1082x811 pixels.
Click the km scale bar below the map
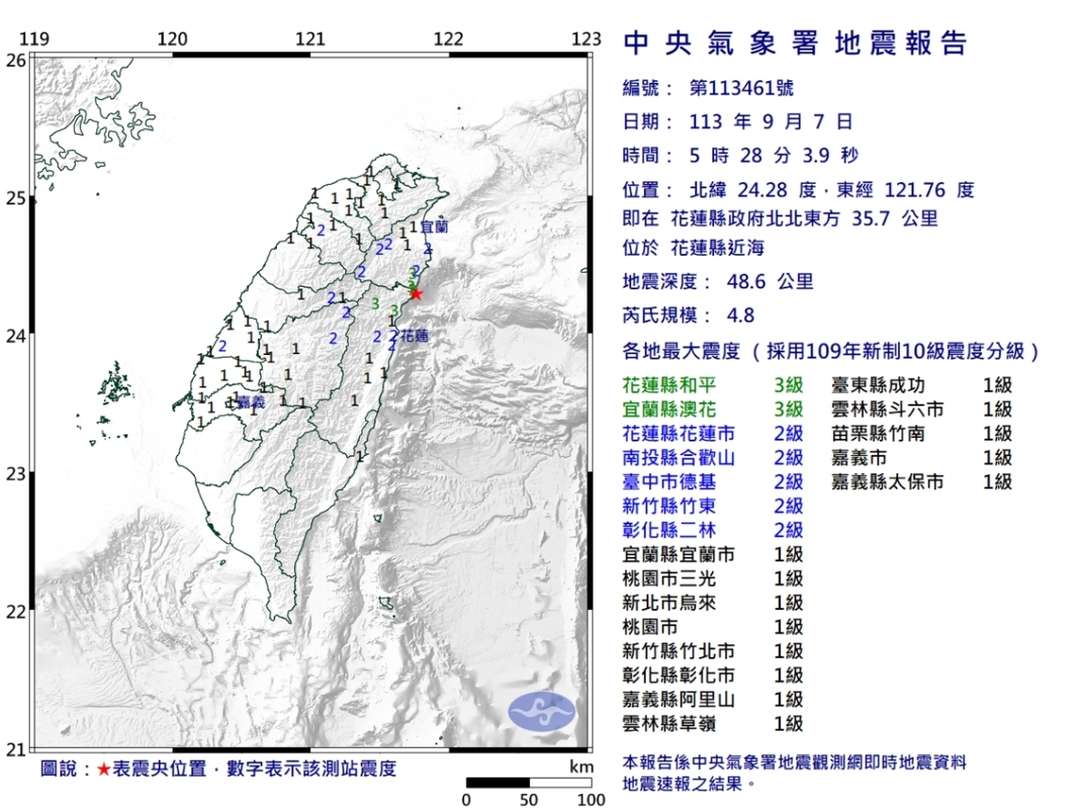point(529,782)
